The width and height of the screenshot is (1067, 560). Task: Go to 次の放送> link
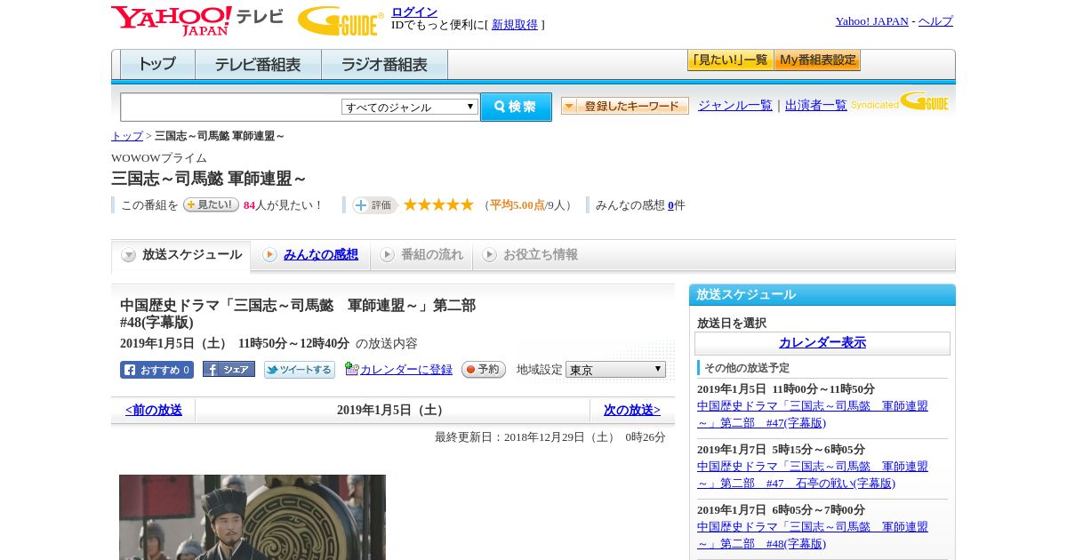pos(632,411)
